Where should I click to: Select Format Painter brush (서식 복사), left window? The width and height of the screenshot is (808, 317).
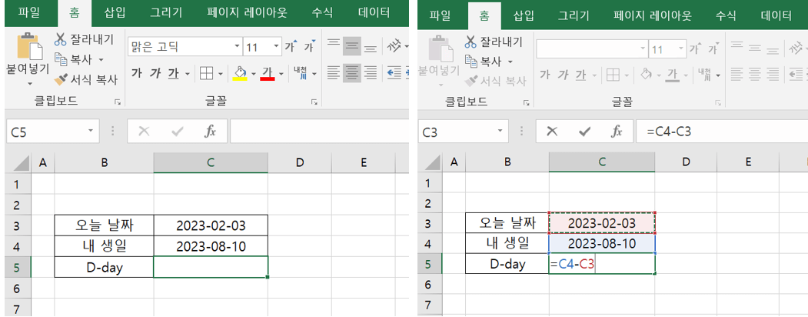(61, 79)
